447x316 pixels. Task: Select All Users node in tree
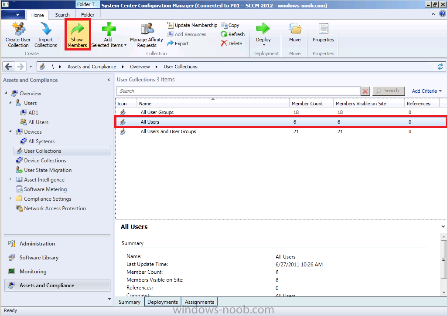pos(34,122)
